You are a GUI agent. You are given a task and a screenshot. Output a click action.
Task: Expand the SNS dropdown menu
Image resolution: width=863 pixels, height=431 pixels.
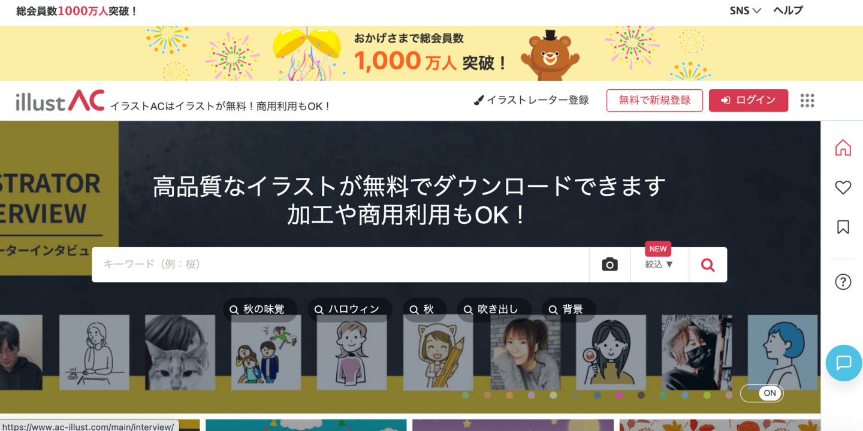coord(745,11)
